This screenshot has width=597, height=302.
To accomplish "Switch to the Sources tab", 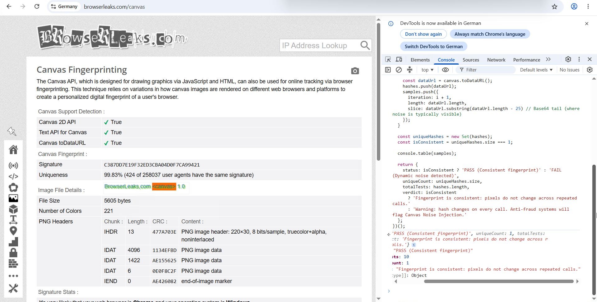I will coord(471,60).
